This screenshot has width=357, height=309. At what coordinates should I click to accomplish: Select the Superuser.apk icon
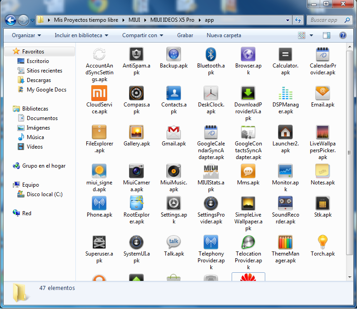point(99,242)
